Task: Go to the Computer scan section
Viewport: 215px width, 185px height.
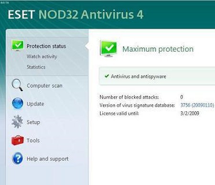Action: pyautogui.click(x=44, y=86)
